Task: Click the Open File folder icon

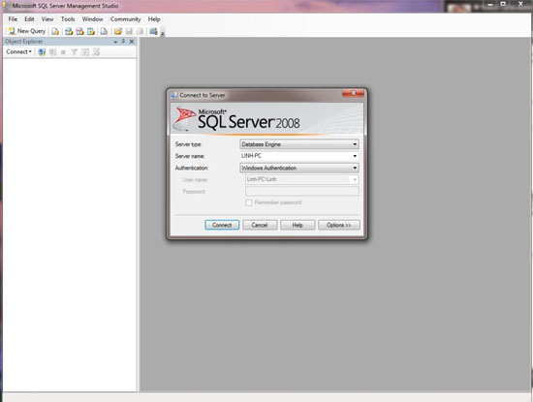Action: click(118, 32)
